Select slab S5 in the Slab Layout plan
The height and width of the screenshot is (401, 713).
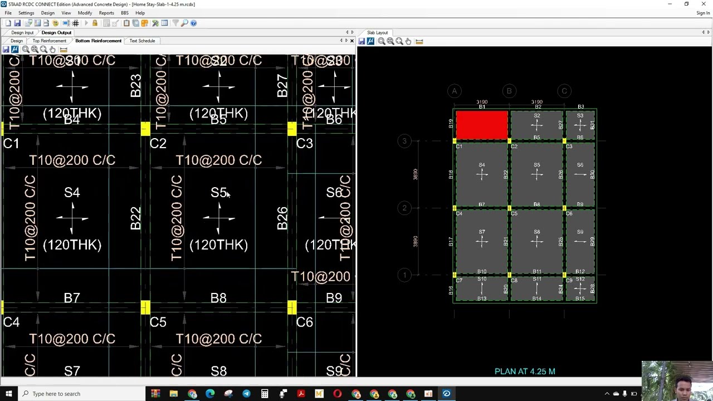(536, 175)
